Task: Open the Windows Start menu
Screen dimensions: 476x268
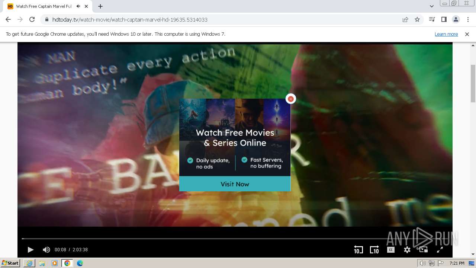Action: click(x=10, y=263)
